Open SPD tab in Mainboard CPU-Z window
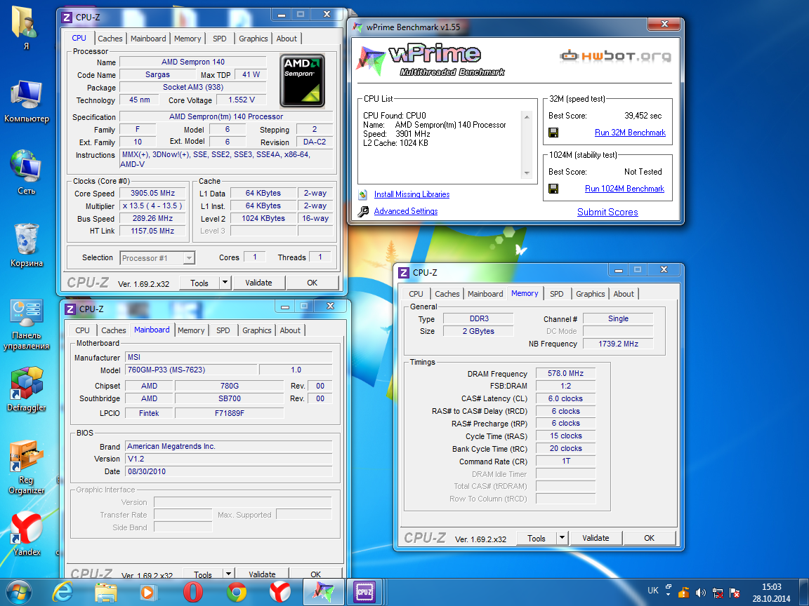This screenshot has height=606, width=809. (x=223, y=330)
